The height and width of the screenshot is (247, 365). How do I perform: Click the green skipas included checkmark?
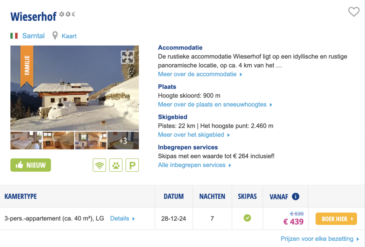pos(247,218)
